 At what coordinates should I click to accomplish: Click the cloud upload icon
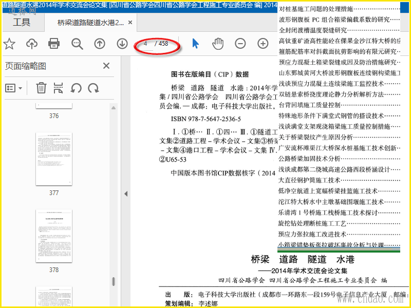click(x=32, y=44)
